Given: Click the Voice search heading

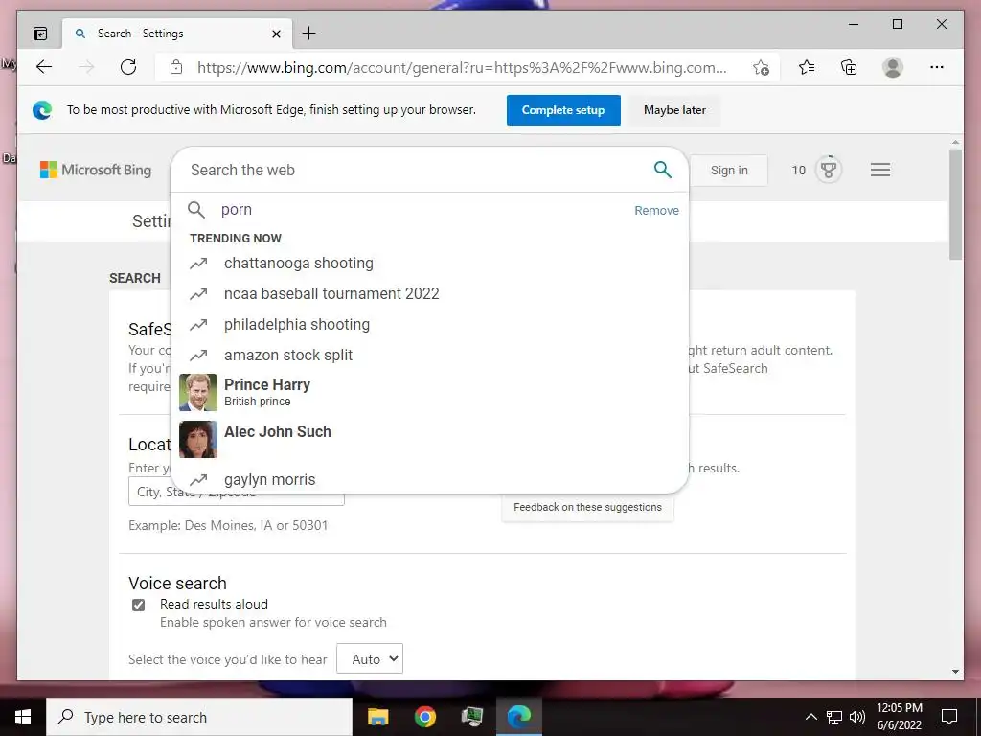Looking at the screenshot, I should pos(177,584).
